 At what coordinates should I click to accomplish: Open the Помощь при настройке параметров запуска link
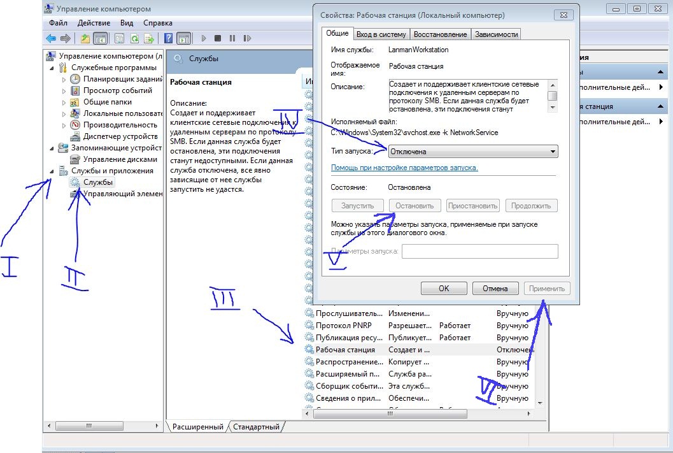point(404,168)
